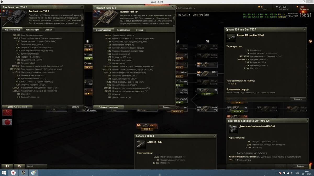Close the 120 mm Gun window with X
This screenshot has width=314, height=176.
304,29
